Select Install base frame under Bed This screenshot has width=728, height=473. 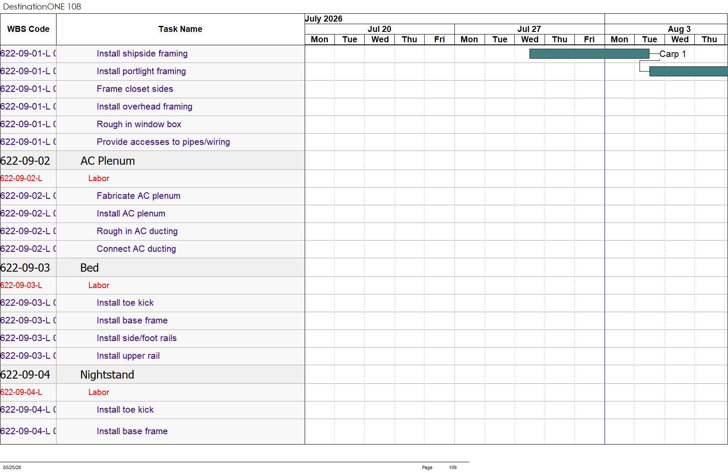tap(132, 320)
